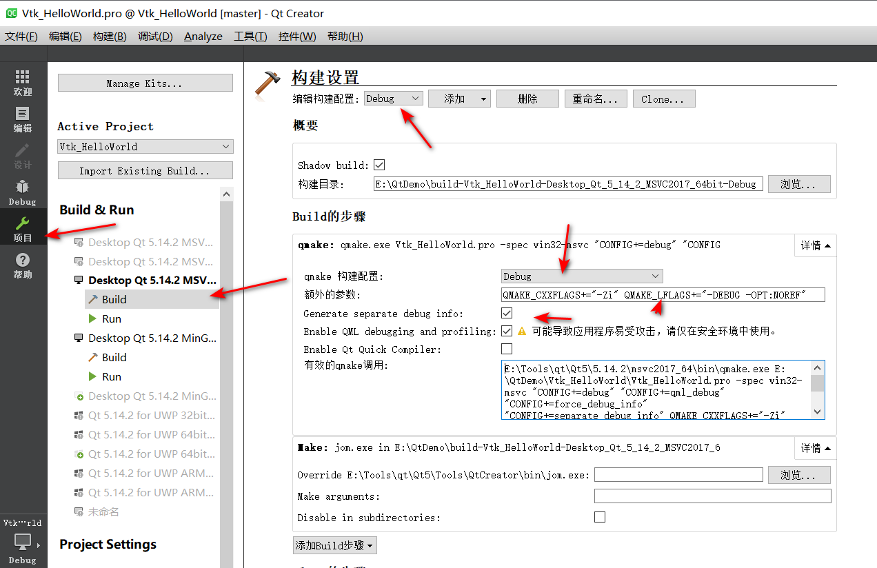Click Import Existing Build... button

coord(145,170)
